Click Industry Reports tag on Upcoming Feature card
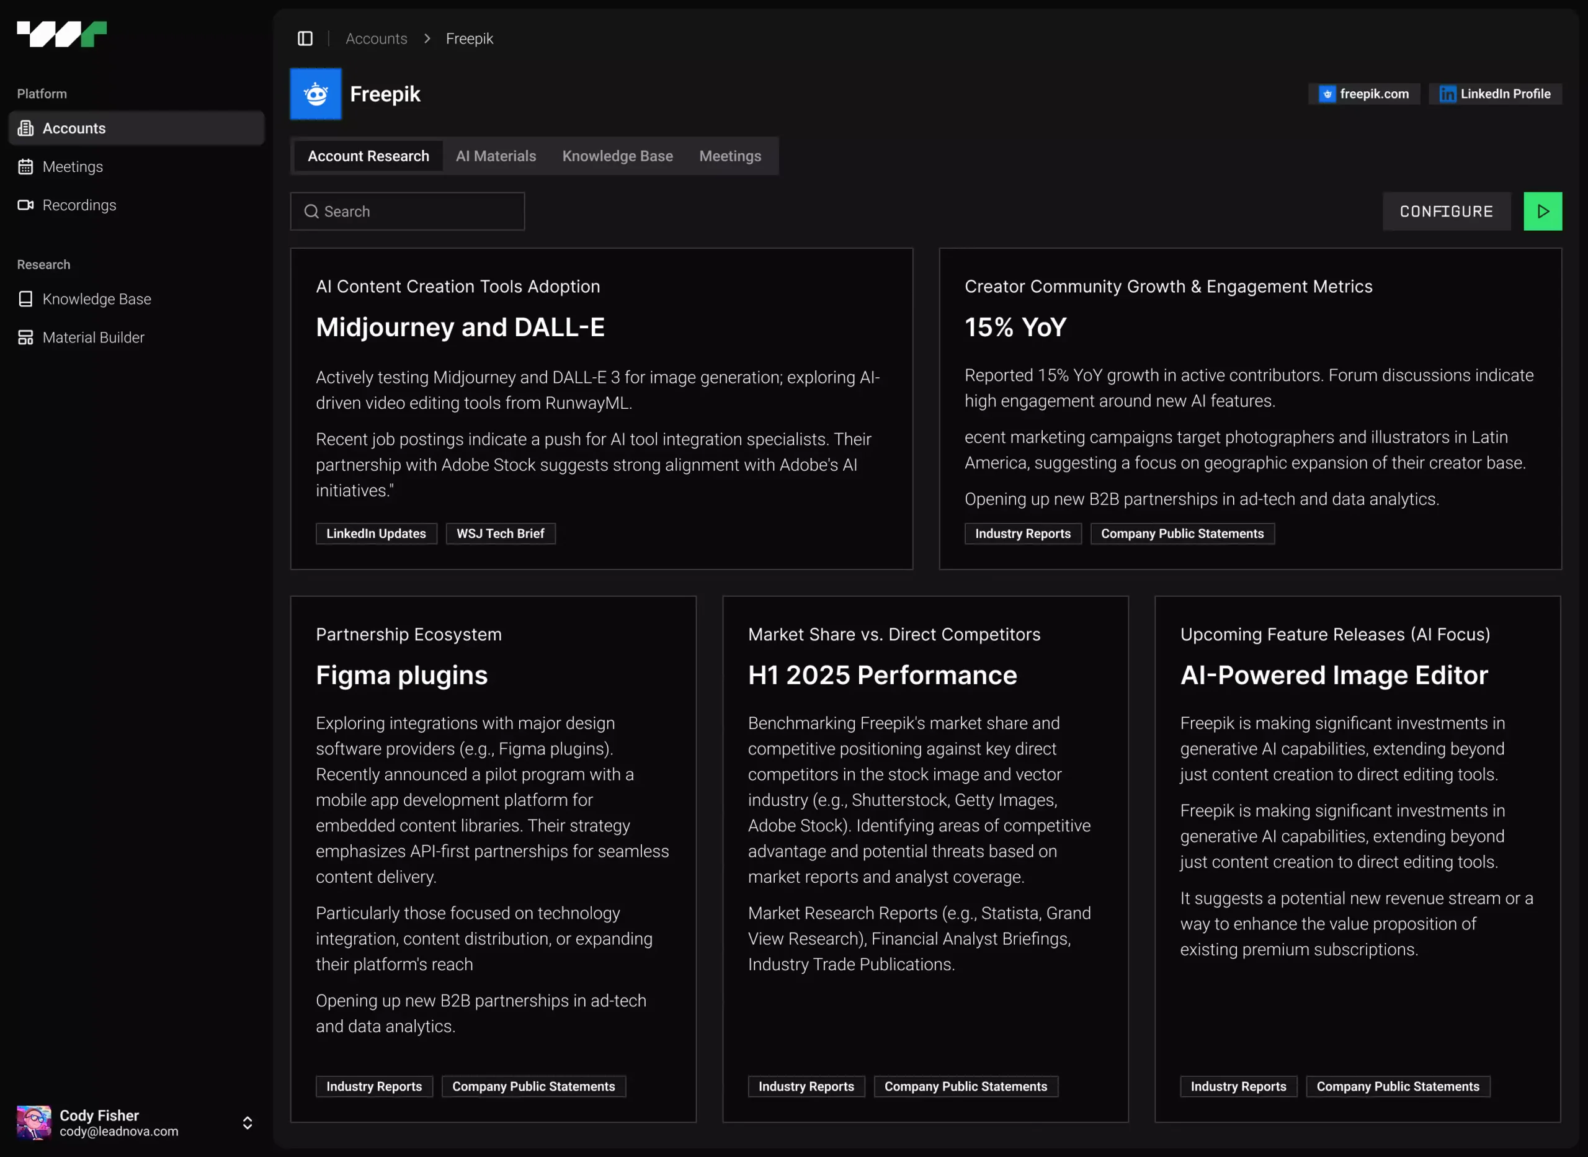Screen dimensions: 1588x1157 pos(1238,1086)
